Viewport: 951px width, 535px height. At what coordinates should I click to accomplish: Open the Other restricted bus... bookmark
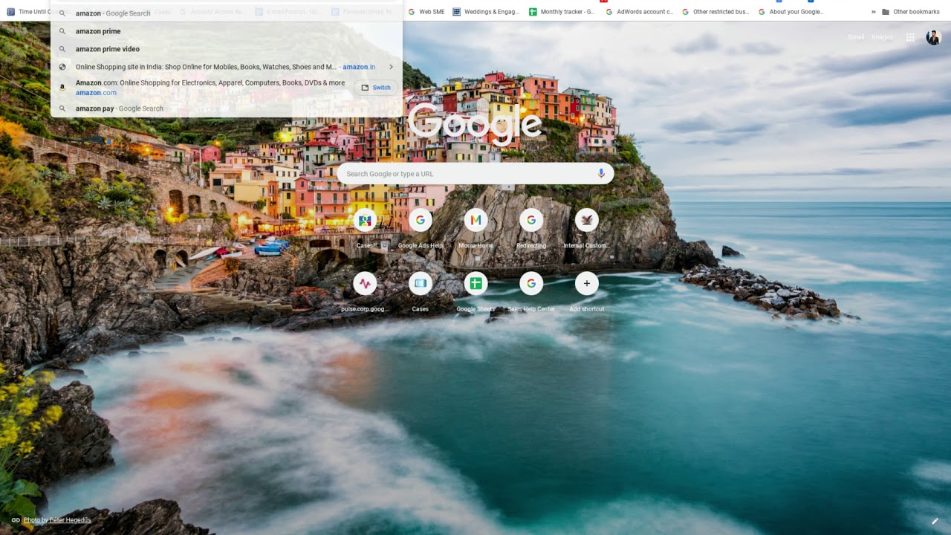(715, 12)
